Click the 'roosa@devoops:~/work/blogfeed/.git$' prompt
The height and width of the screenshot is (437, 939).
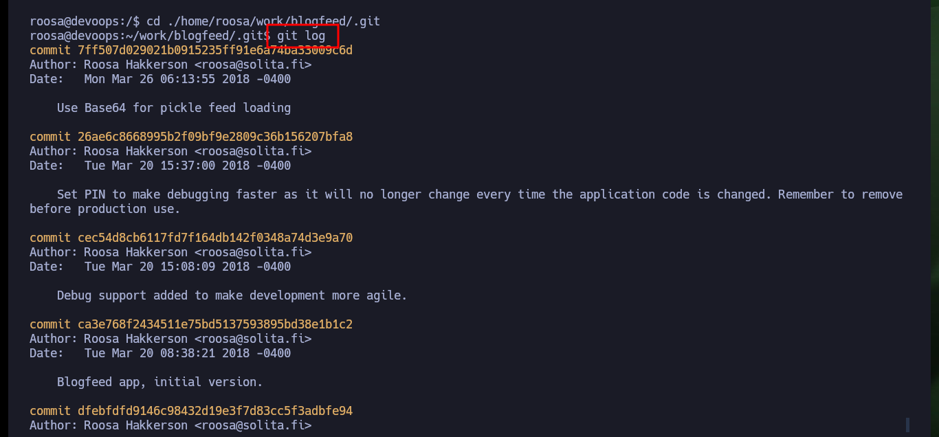(x=150, y=36)
